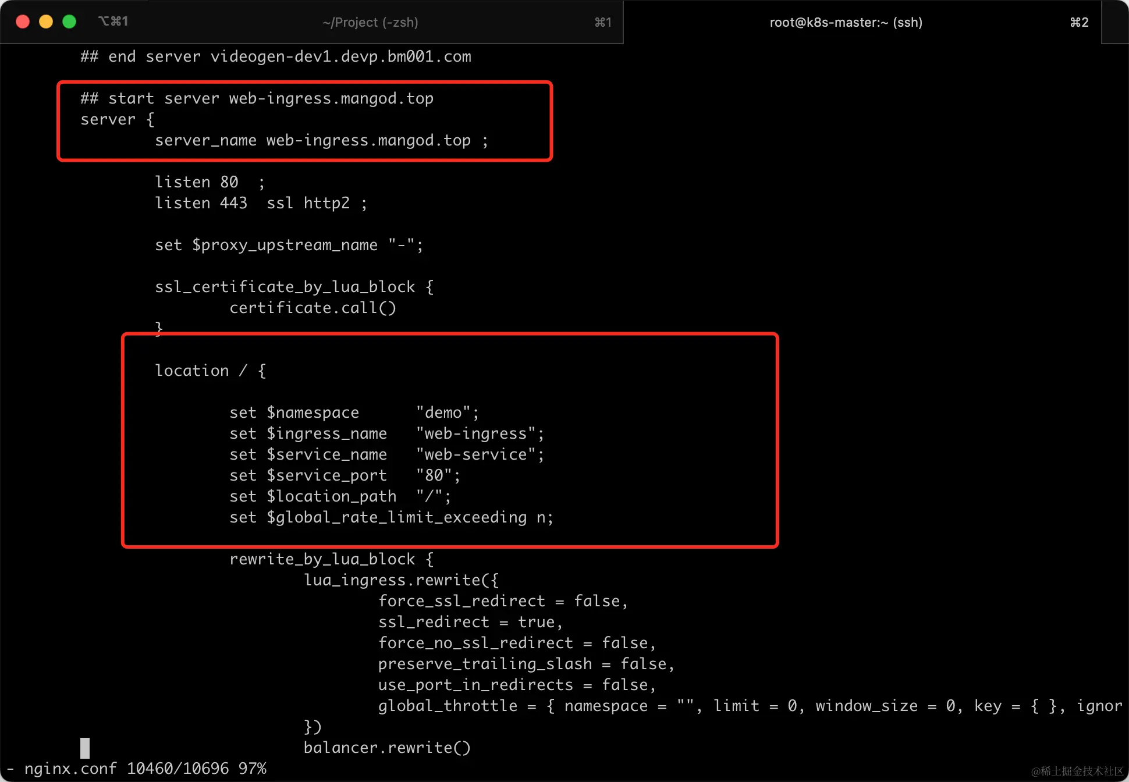Click the certificate.call() line
The height and width of the screenshot is (782, 1129).
point(313,308)
